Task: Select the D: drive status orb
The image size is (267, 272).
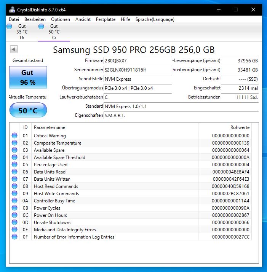Action: coord(9,27)
